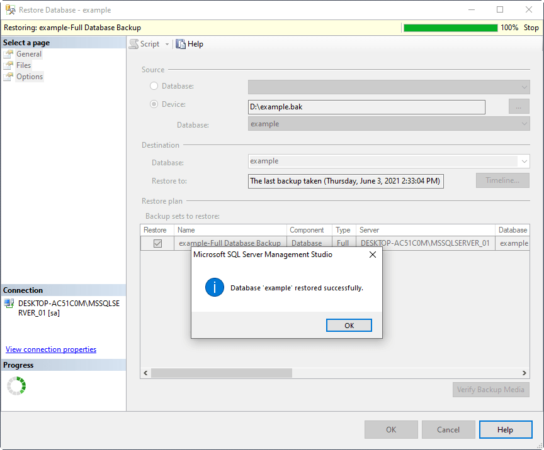This screenshot has height=450, width=544.
Task: Click the 'Full' type cell
Action: (x=344, y=243)
